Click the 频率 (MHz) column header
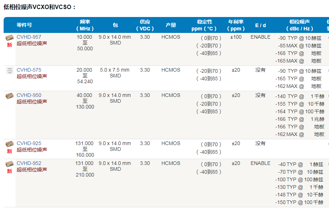Image resolution: width=329 pixels, height=208 pixels. (85, 25)
